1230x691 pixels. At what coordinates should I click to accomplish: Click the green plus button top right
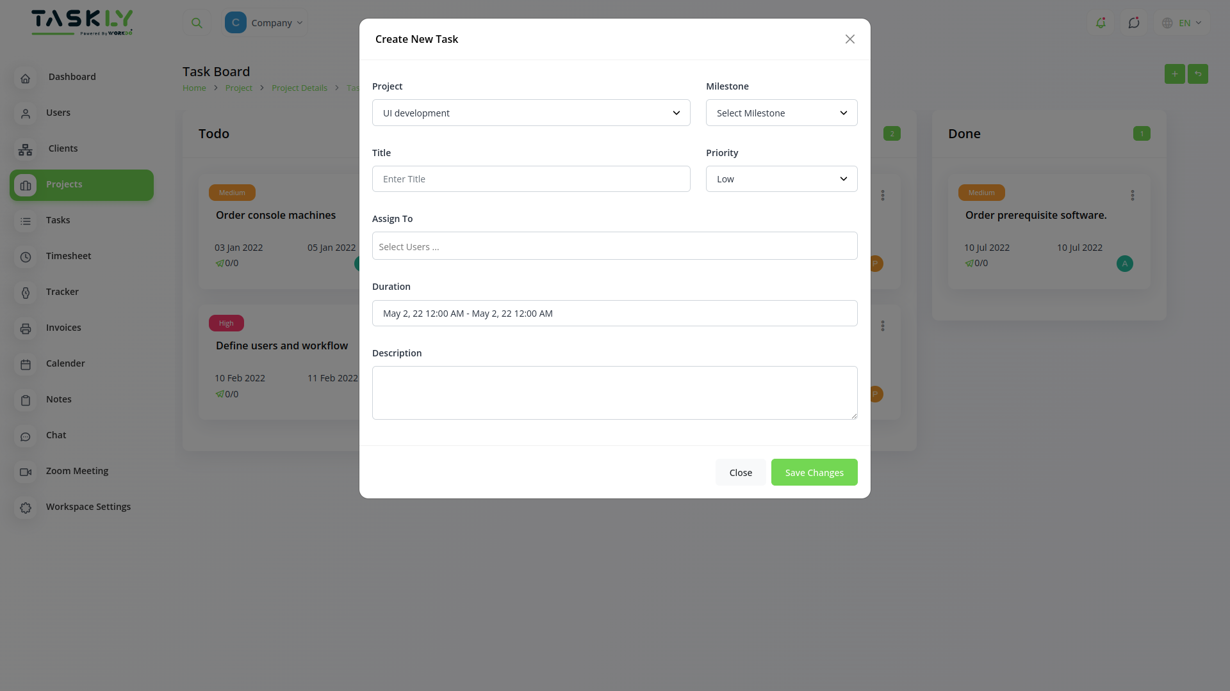pyautogui.click(x=1175, y=74)
